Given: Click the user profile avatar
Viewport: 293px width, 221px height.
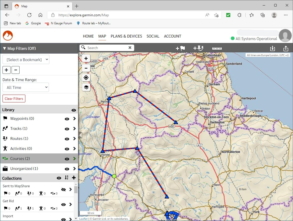Looking at the screenshot, I should (285, 36).
